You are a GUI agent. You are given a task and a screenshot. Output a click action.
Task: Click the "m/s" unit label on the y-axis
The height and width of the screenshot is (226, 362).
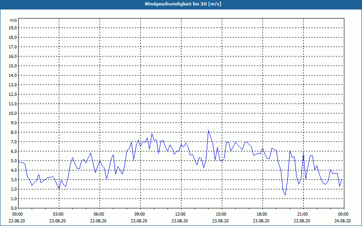click(14, 20)
